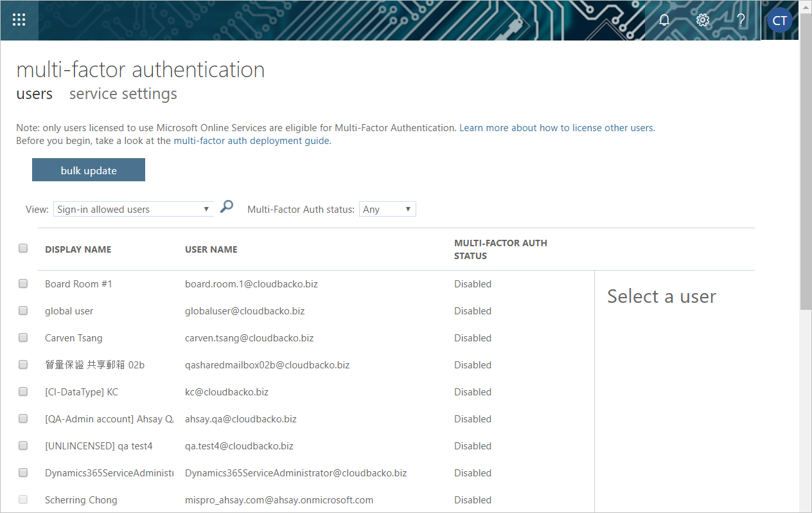Viewport: 812px width, 513px height.
Task: Check the box for Board Room #1
Action: point(23,283)
